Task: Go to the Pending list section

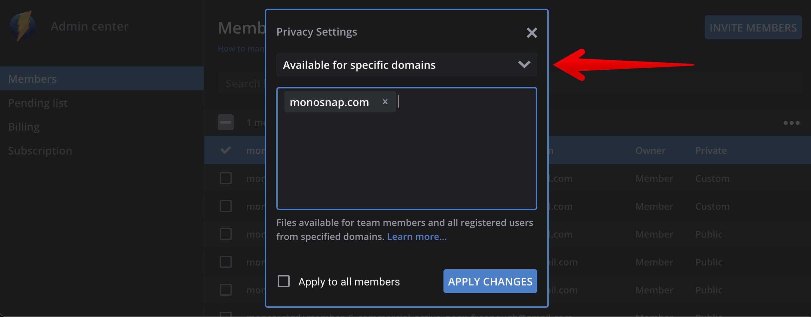Action: (x=38, y=103)
